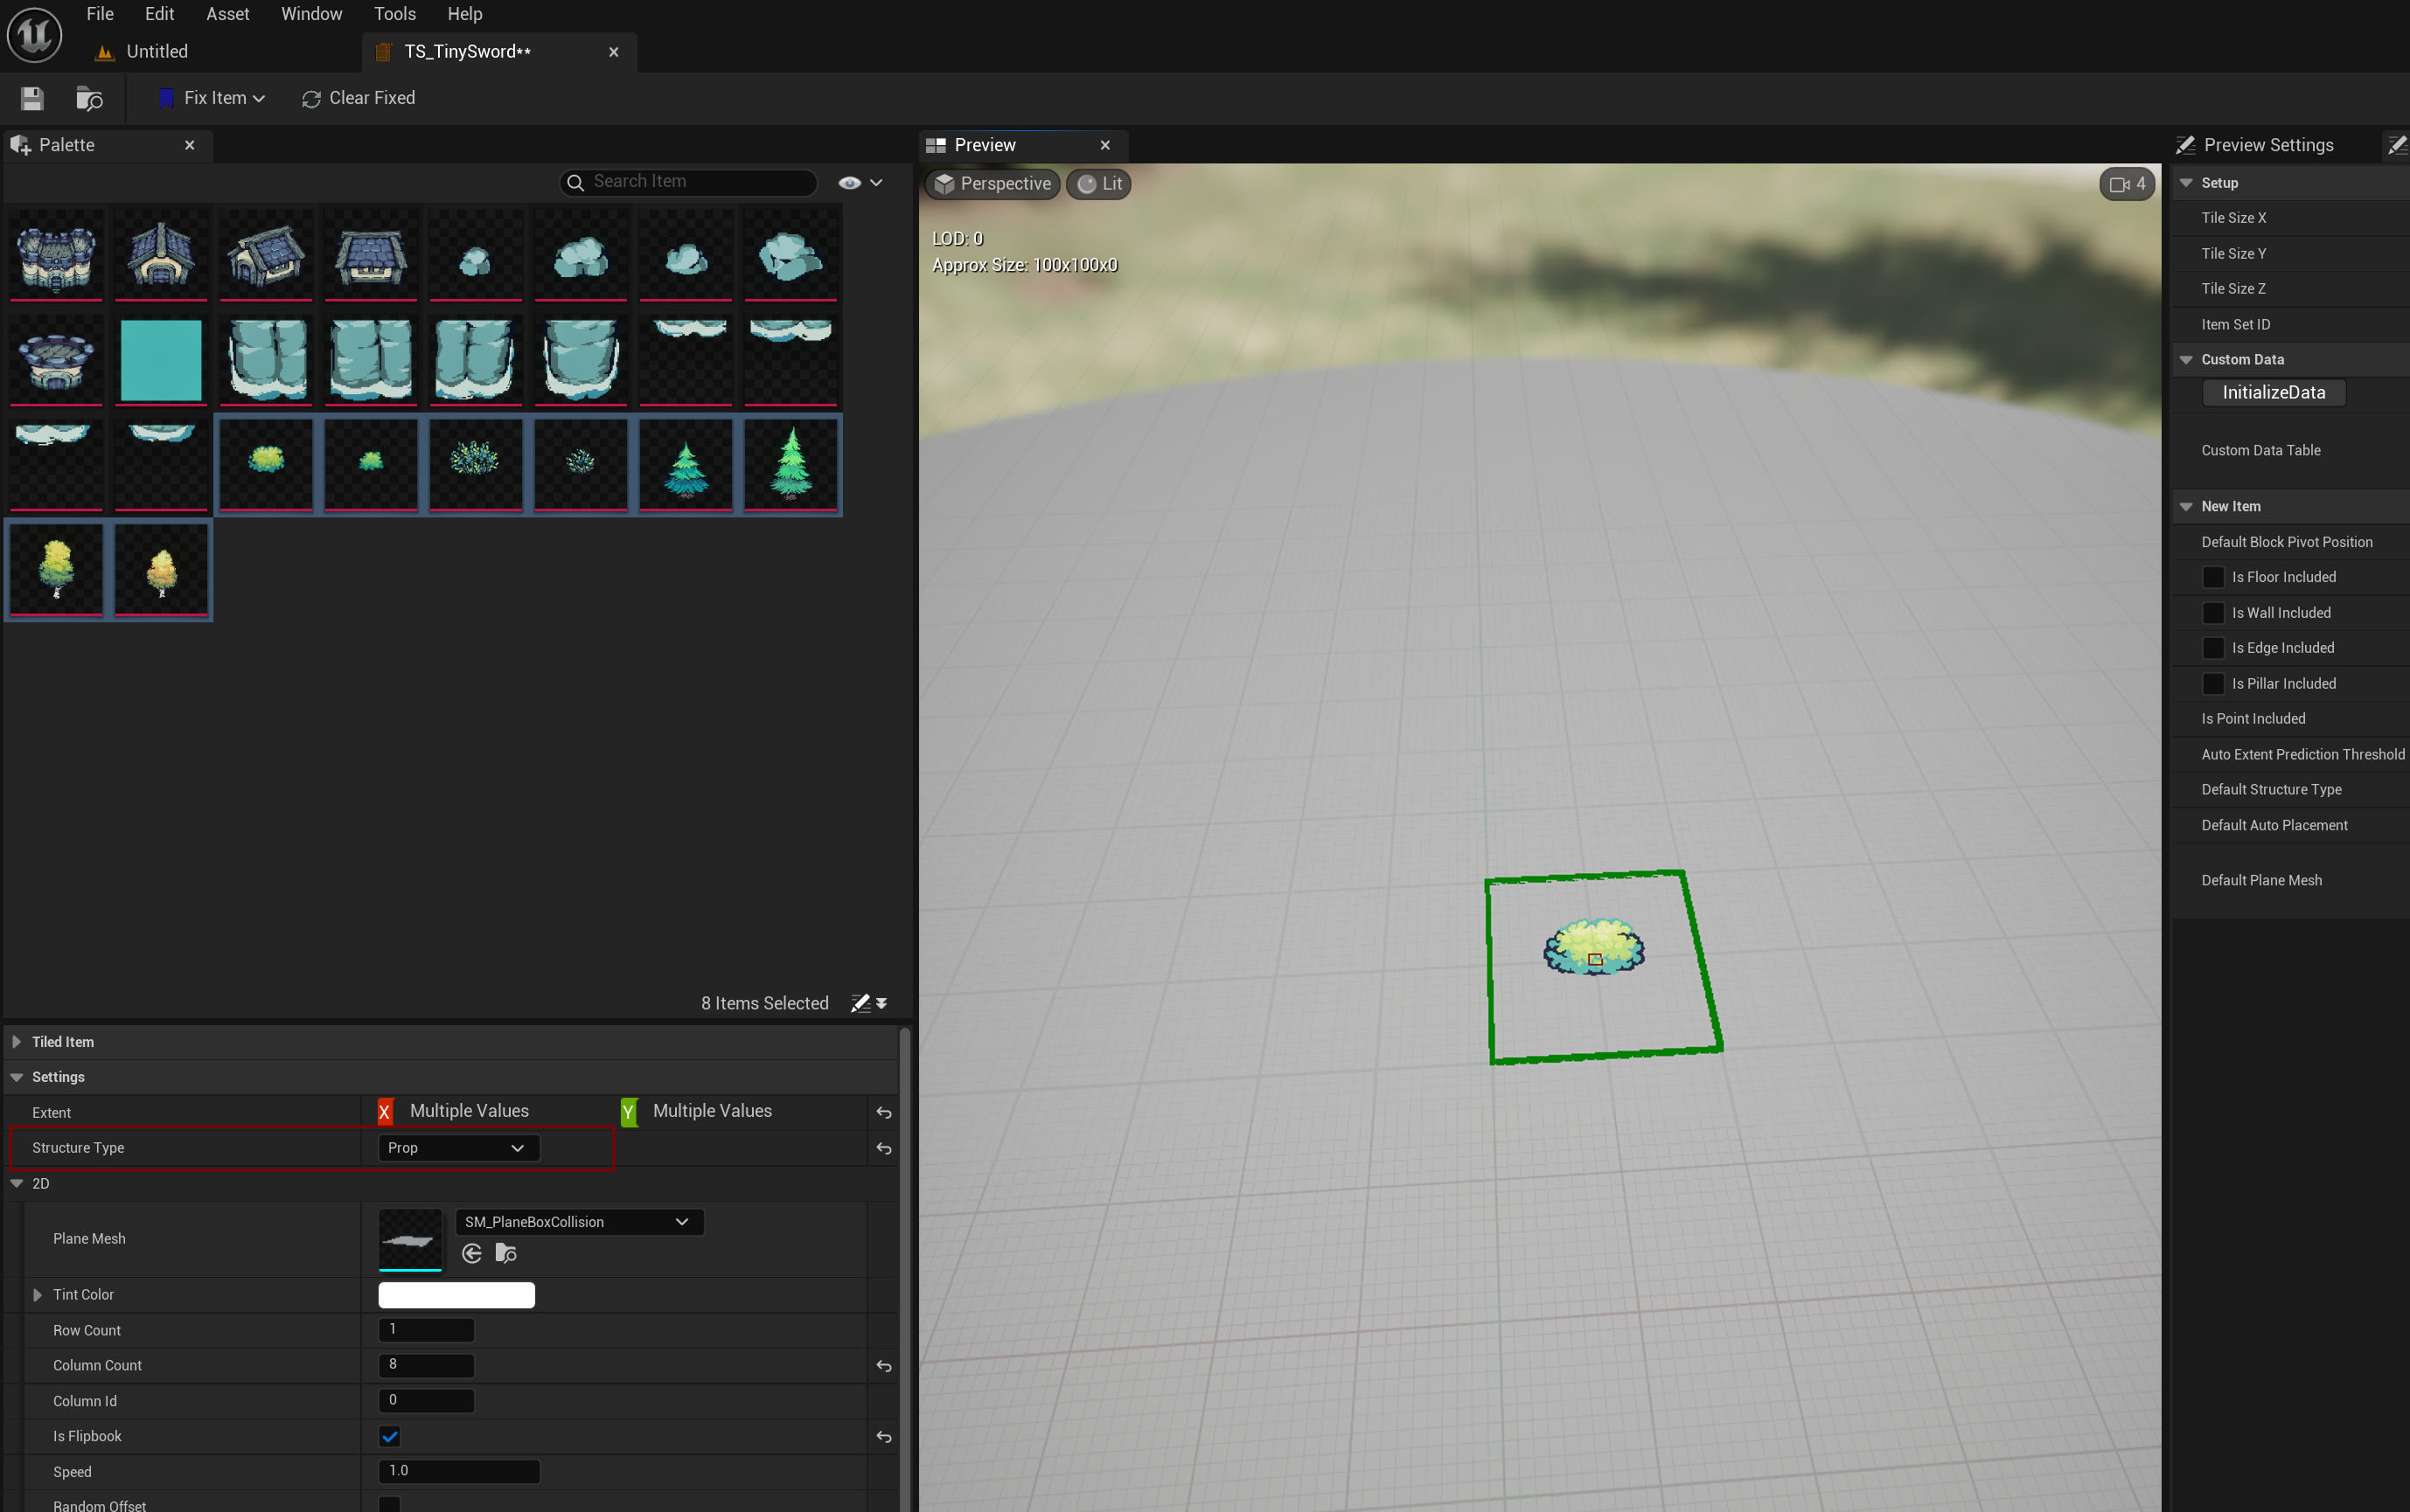This screenshot has width=2410, height=1512.
Task: Enable the Is Floor Included checkbox
Action: [x=2213, y=577]
